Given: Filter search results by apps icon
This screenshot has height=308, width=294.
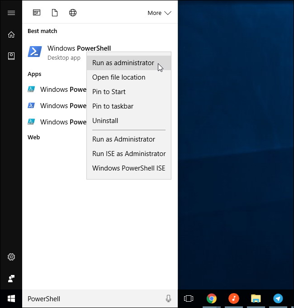Looking at the screenshot, I should (37, 13).
